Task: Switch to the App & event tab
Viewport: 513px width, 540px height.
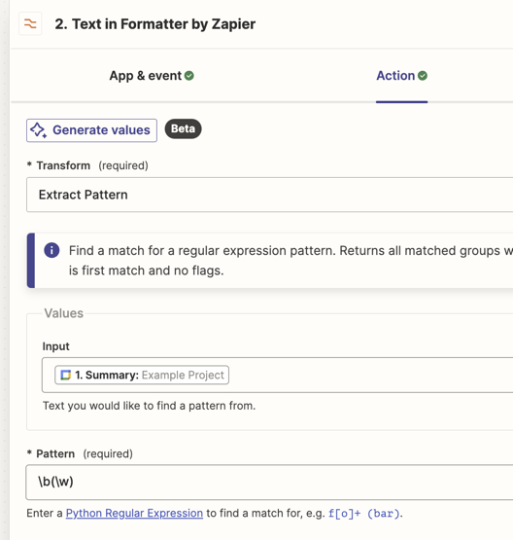Action: pos(152,76)
